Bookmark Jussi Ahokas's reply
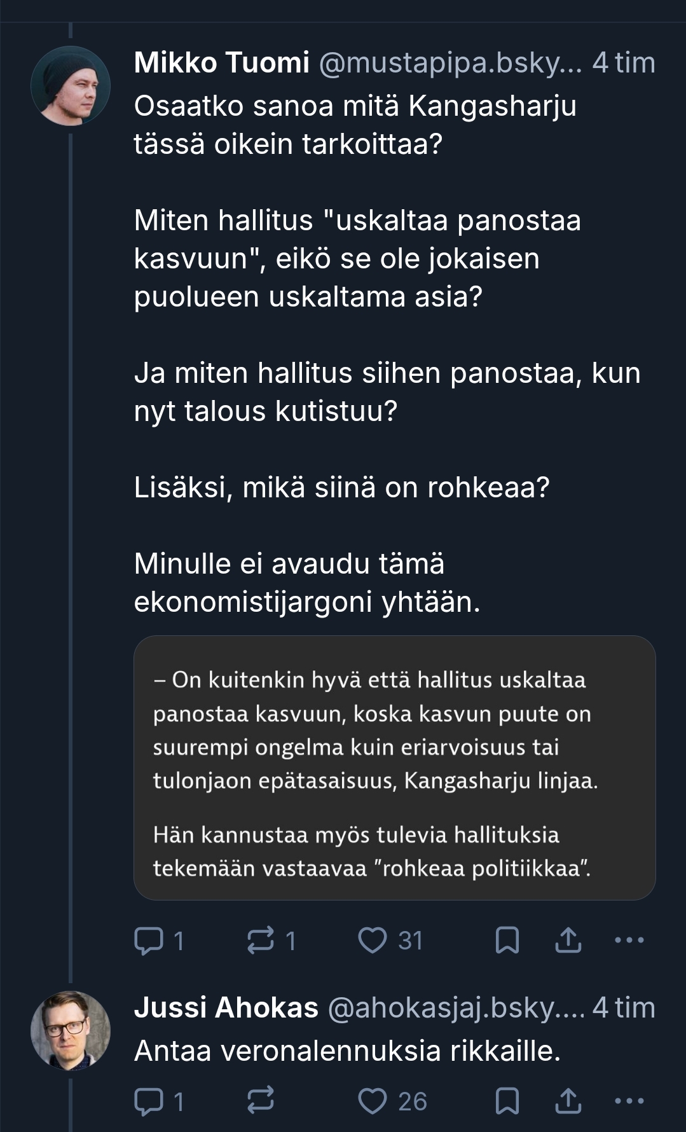 507,1101
